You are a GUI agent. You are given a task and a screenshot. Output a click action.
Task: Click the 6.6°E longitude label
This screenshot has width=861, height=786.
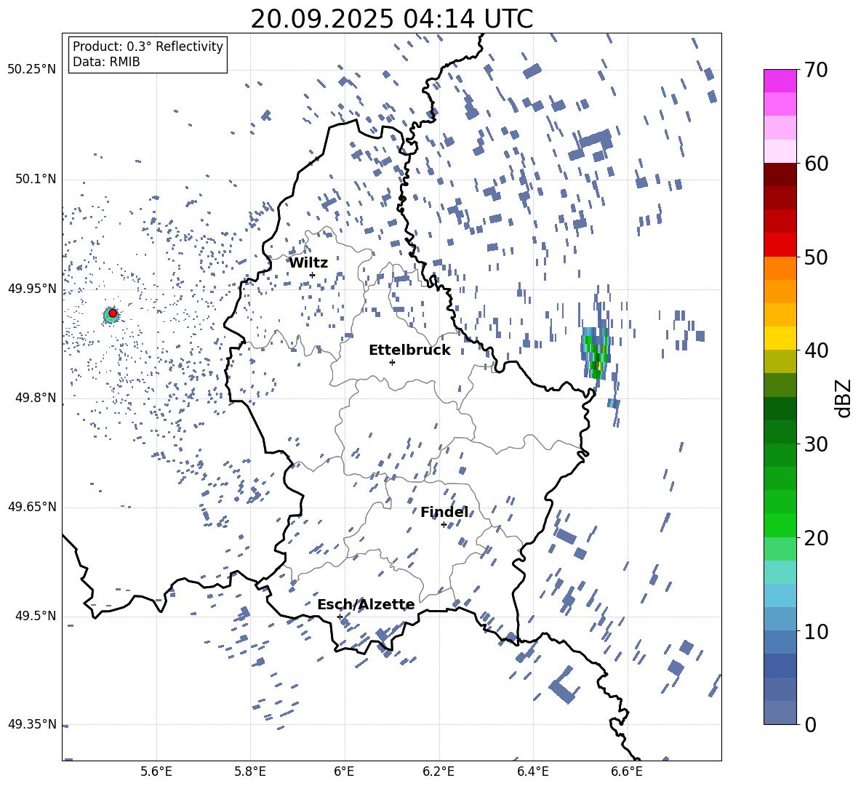[627, 771]
